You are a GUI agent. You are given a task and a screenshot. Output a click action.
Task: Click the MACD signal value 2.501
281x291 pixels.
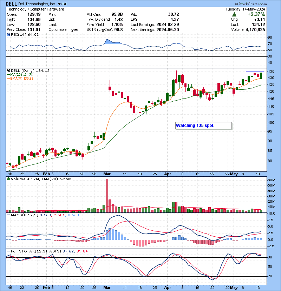[59, 215]
